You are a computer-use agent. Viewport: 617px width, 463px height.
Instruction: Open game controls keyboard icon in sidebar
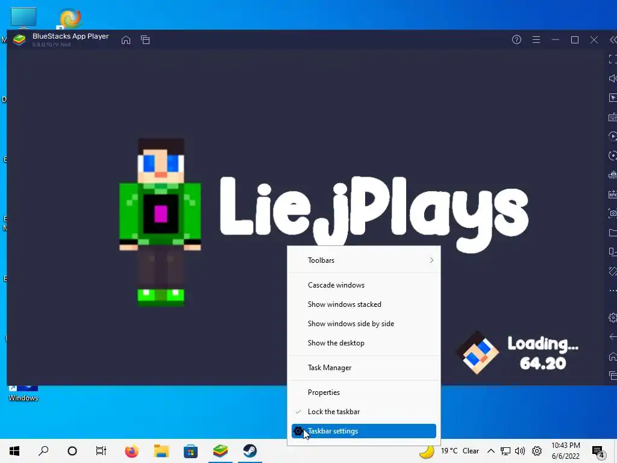click(x=613, y=117)
